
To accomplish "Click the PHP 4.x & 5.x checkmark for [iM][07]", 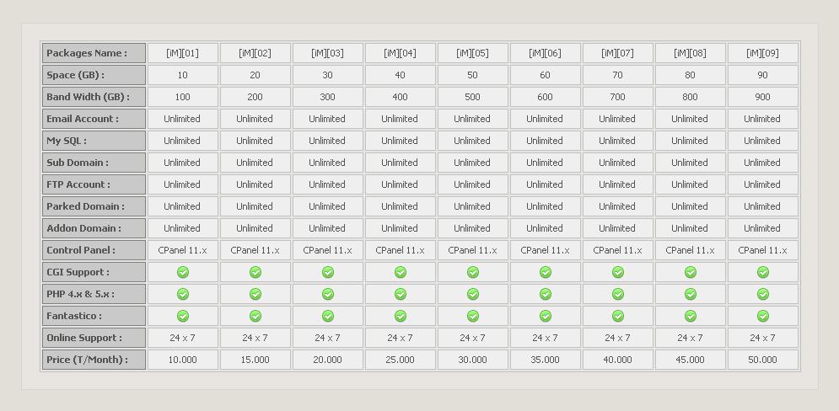I will [x=618, y=294].
